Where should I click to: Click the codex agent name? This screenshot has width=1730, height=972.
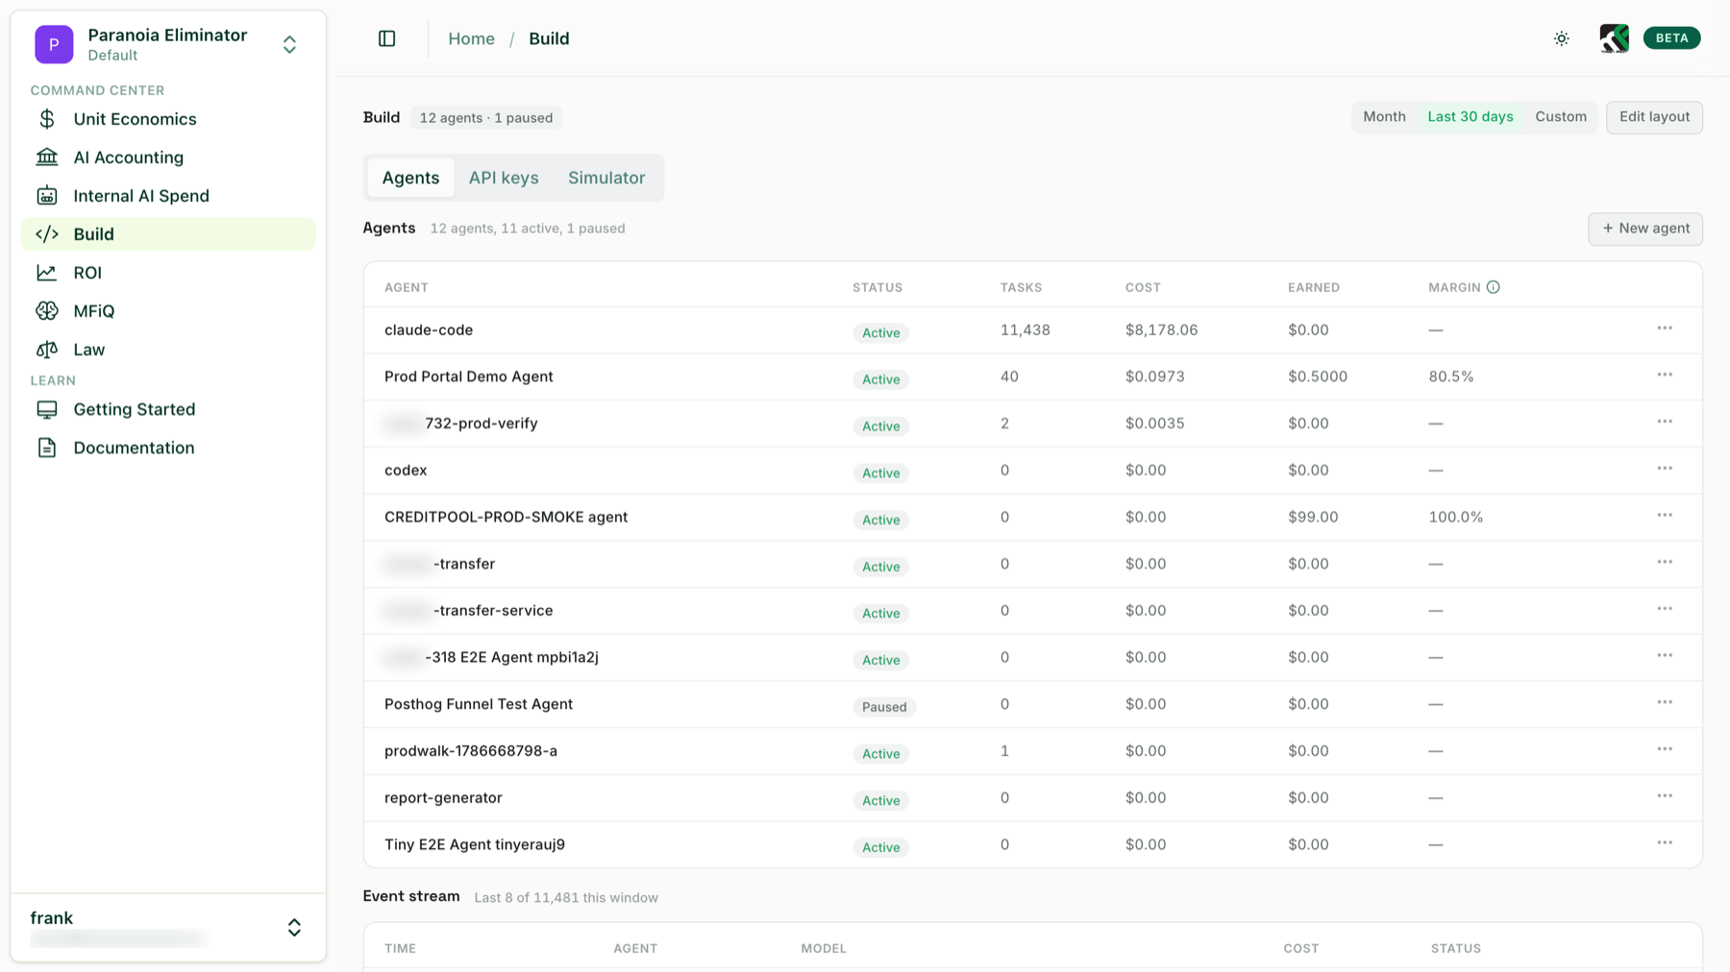coord(406,471)
